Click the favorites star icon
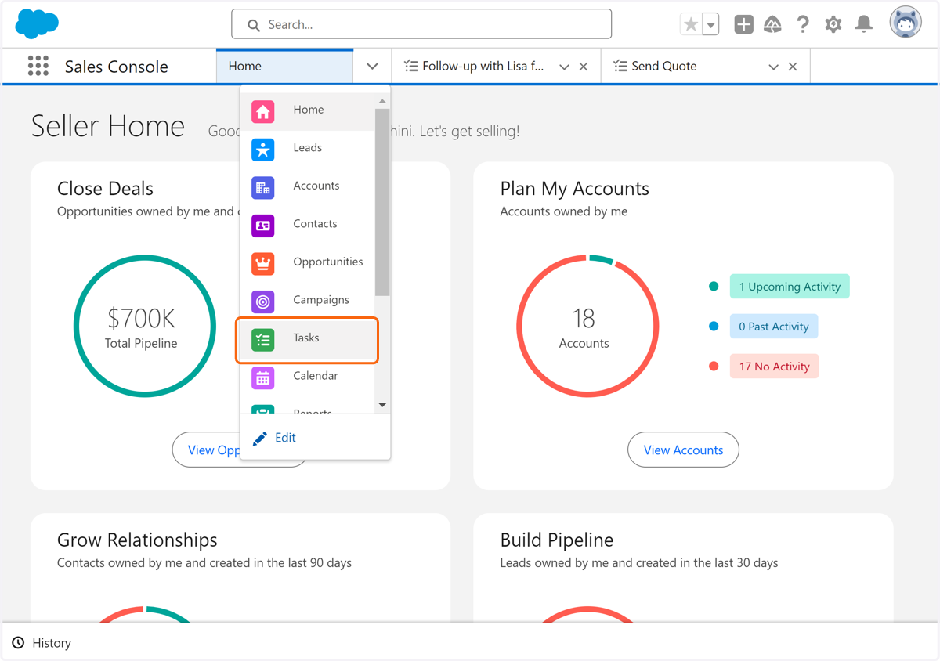 click(690, 24)
